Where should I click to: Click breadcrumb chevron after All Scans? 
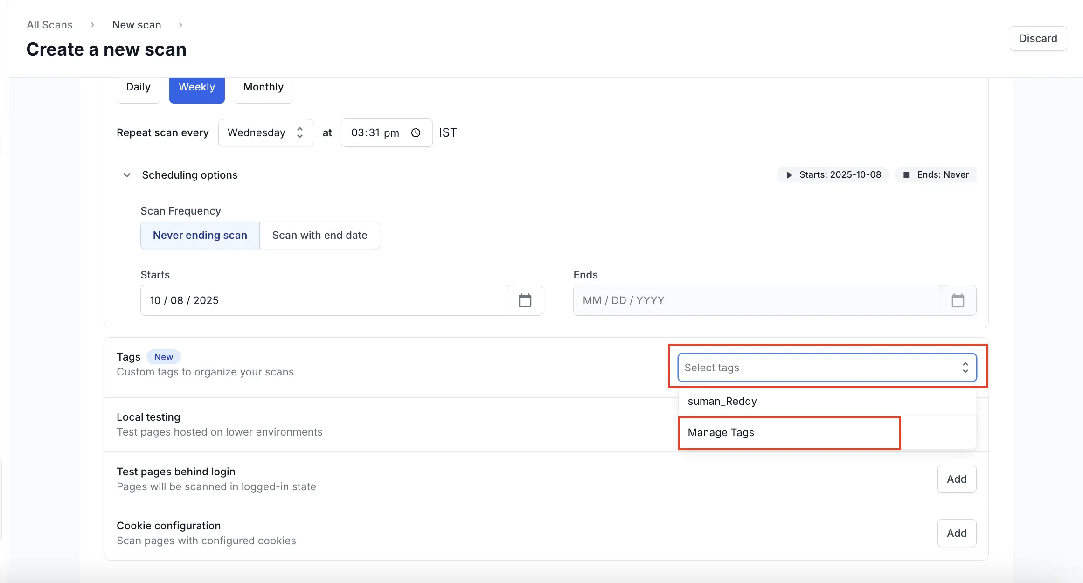click(x=92, y=25)
